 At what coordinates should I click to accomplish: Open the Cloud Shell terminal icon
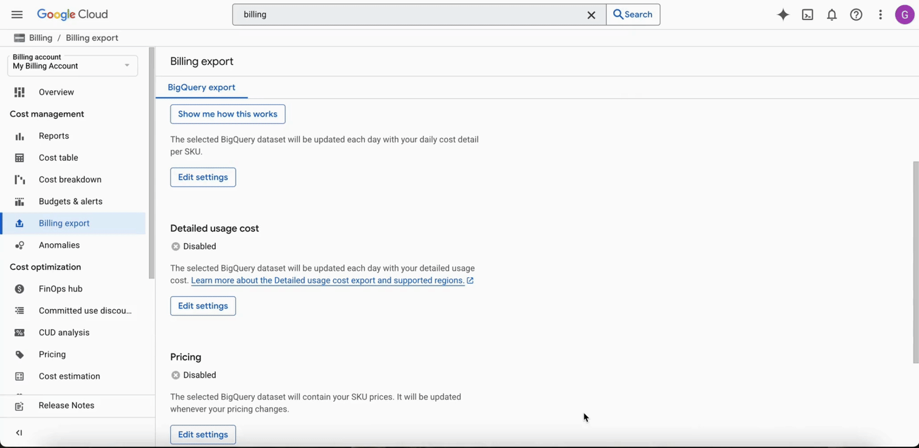[x=807, y=14]
